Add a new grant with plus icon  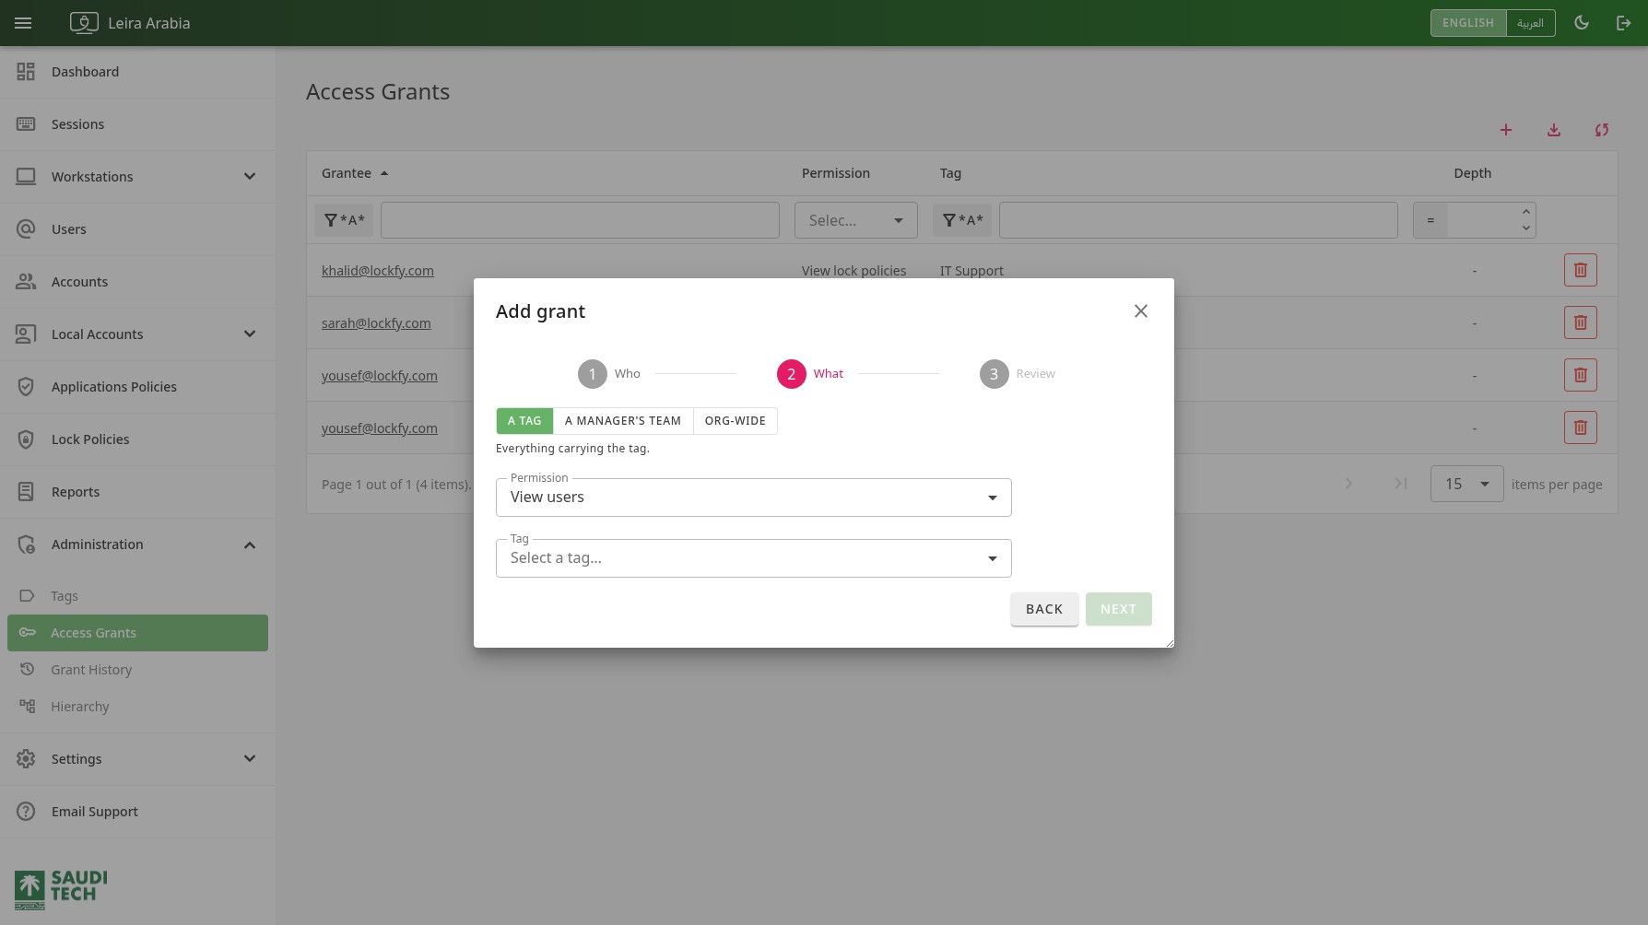coord(1506,130)
